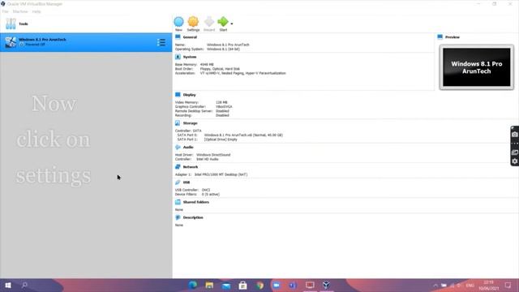The height and width of the screenshot is (292, 519).
Task: Open the gear icon on the side toolbar
Action: coord(515,161)
